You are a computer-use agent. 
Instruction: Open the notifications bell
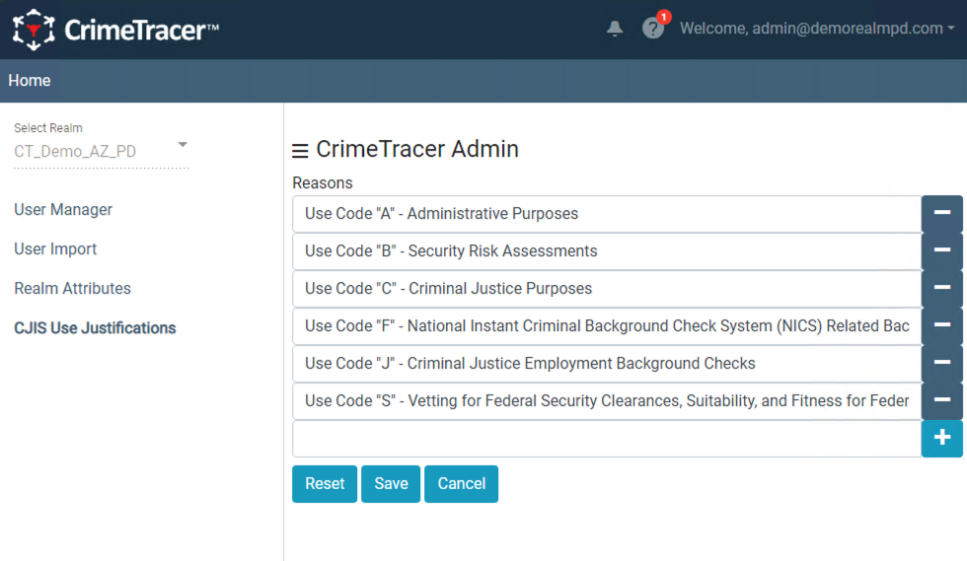(x=614, y=29)
